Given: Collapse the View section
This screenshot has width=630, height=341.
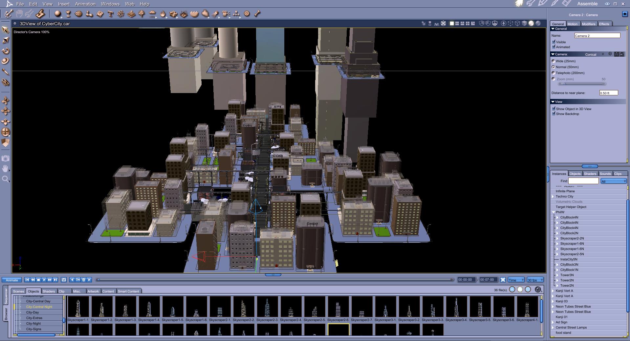Looking at the screenshot, I should tap(553, 102).
